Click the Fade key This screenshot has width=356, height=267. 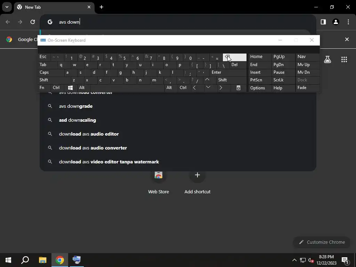coord(307,88)
